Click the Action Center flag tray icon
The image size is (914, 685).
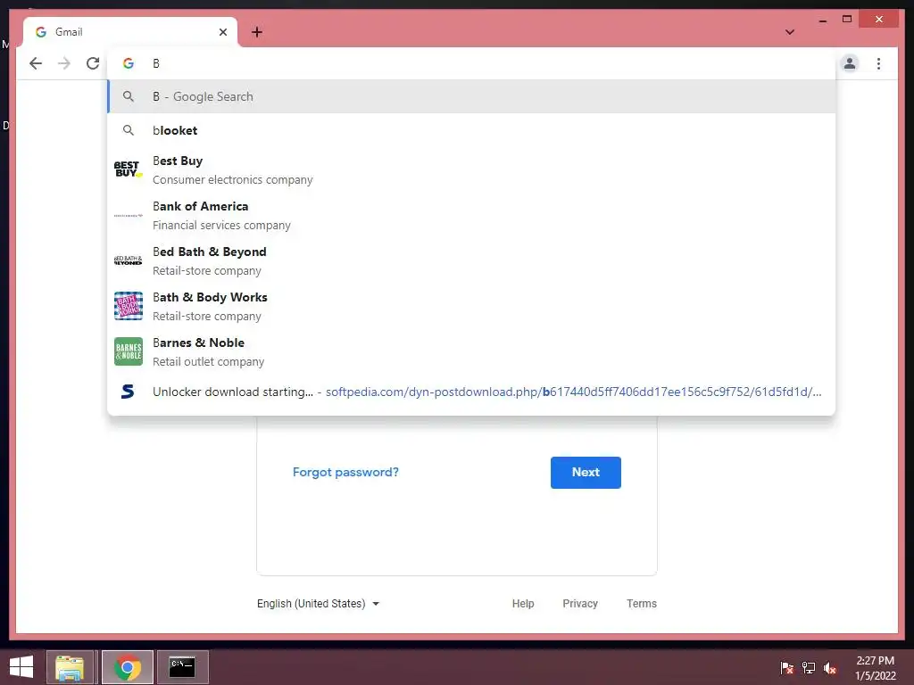[x=786, y=667]
